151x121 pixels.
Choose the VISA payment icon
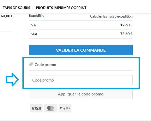click(36, 108)
